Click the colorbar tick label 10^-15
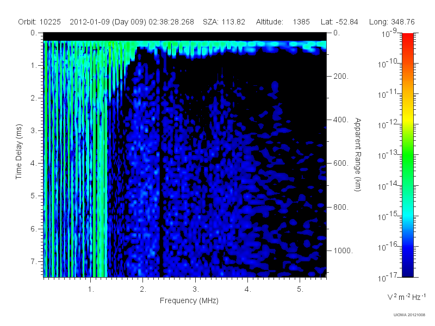The height and width of the screenshot is (326, 435). click(389, 217)
